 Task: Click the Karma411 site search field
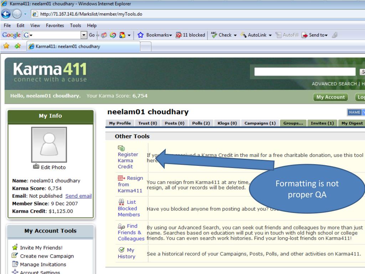pos(305,72)
